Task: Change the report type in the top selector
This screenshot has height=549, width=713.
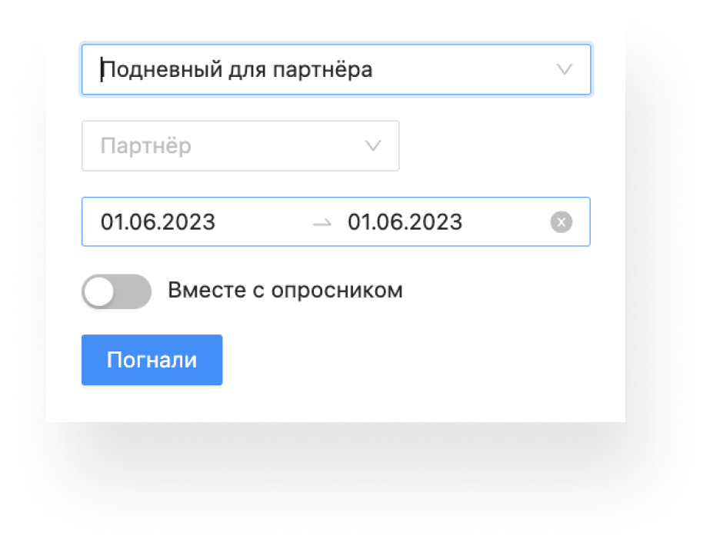Action: pos(336,69)
